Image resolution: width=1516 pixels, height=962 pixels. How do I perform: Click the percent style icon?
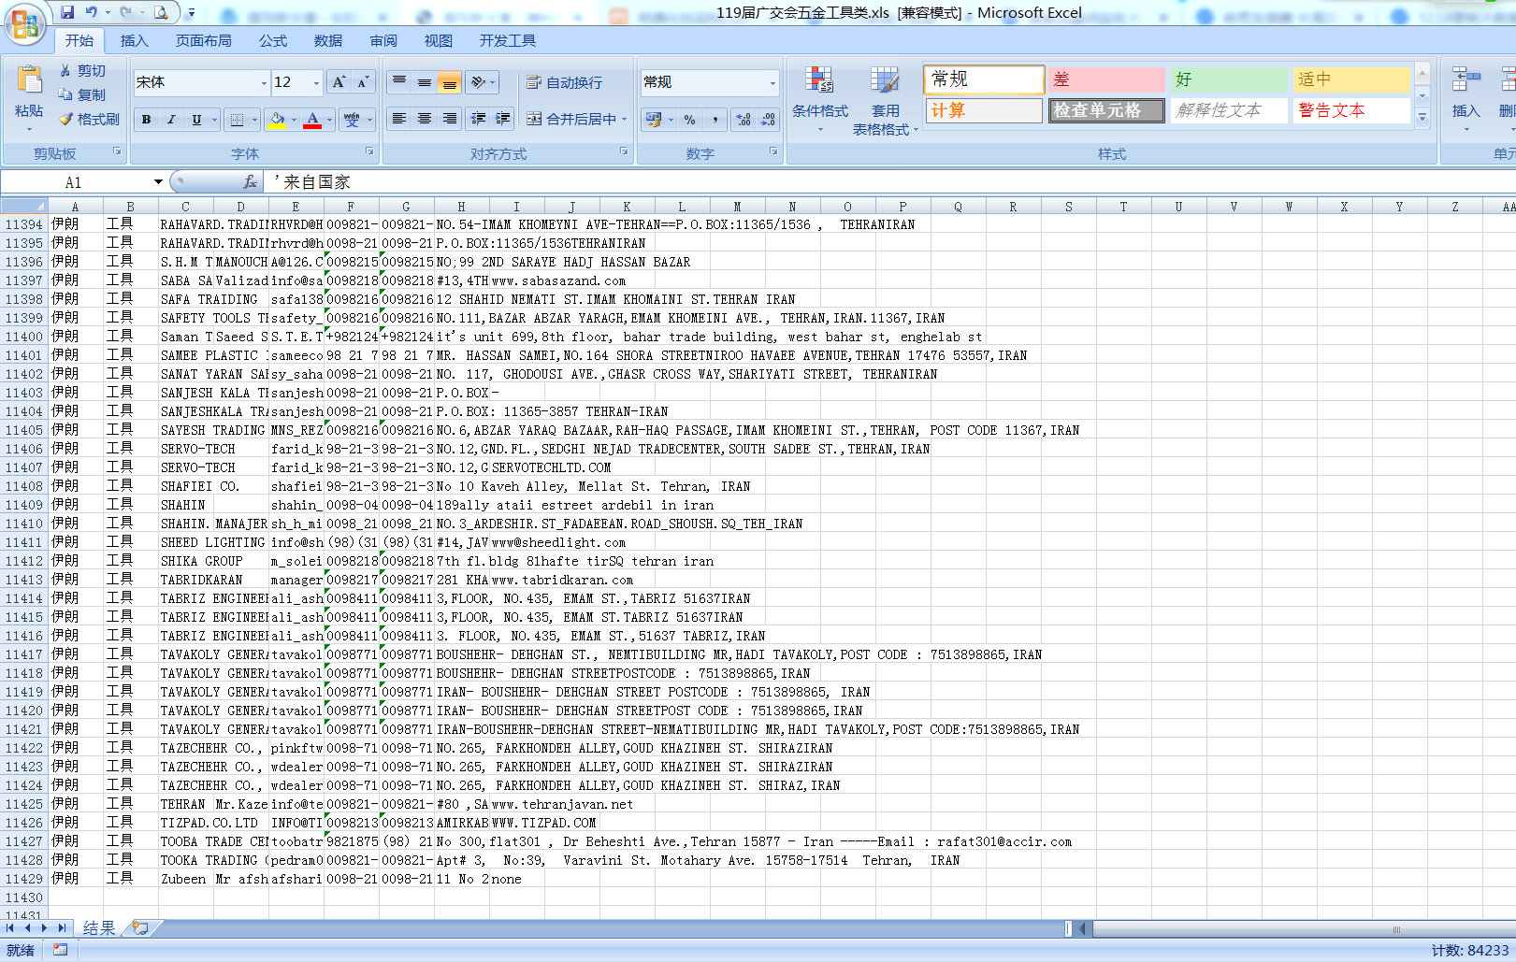click(x=689, y=120)
